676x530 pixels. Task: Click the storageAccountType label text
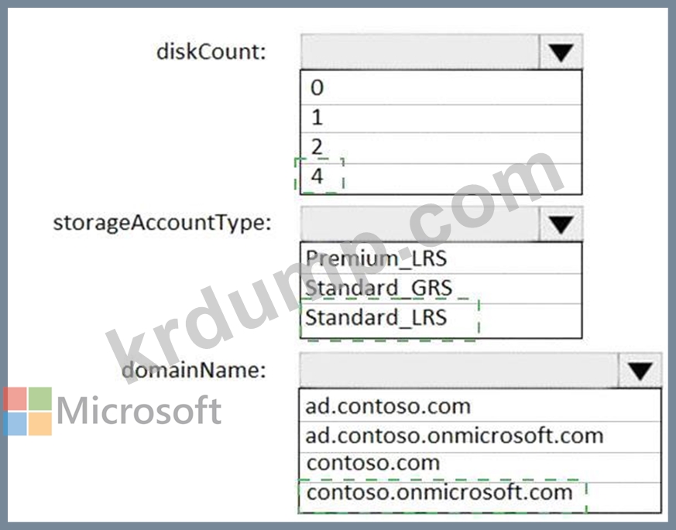(x=162, y=223)
